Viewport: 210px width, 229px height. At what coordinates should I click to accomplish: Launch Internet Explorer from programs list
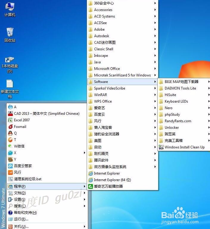(x=122, y=173)
